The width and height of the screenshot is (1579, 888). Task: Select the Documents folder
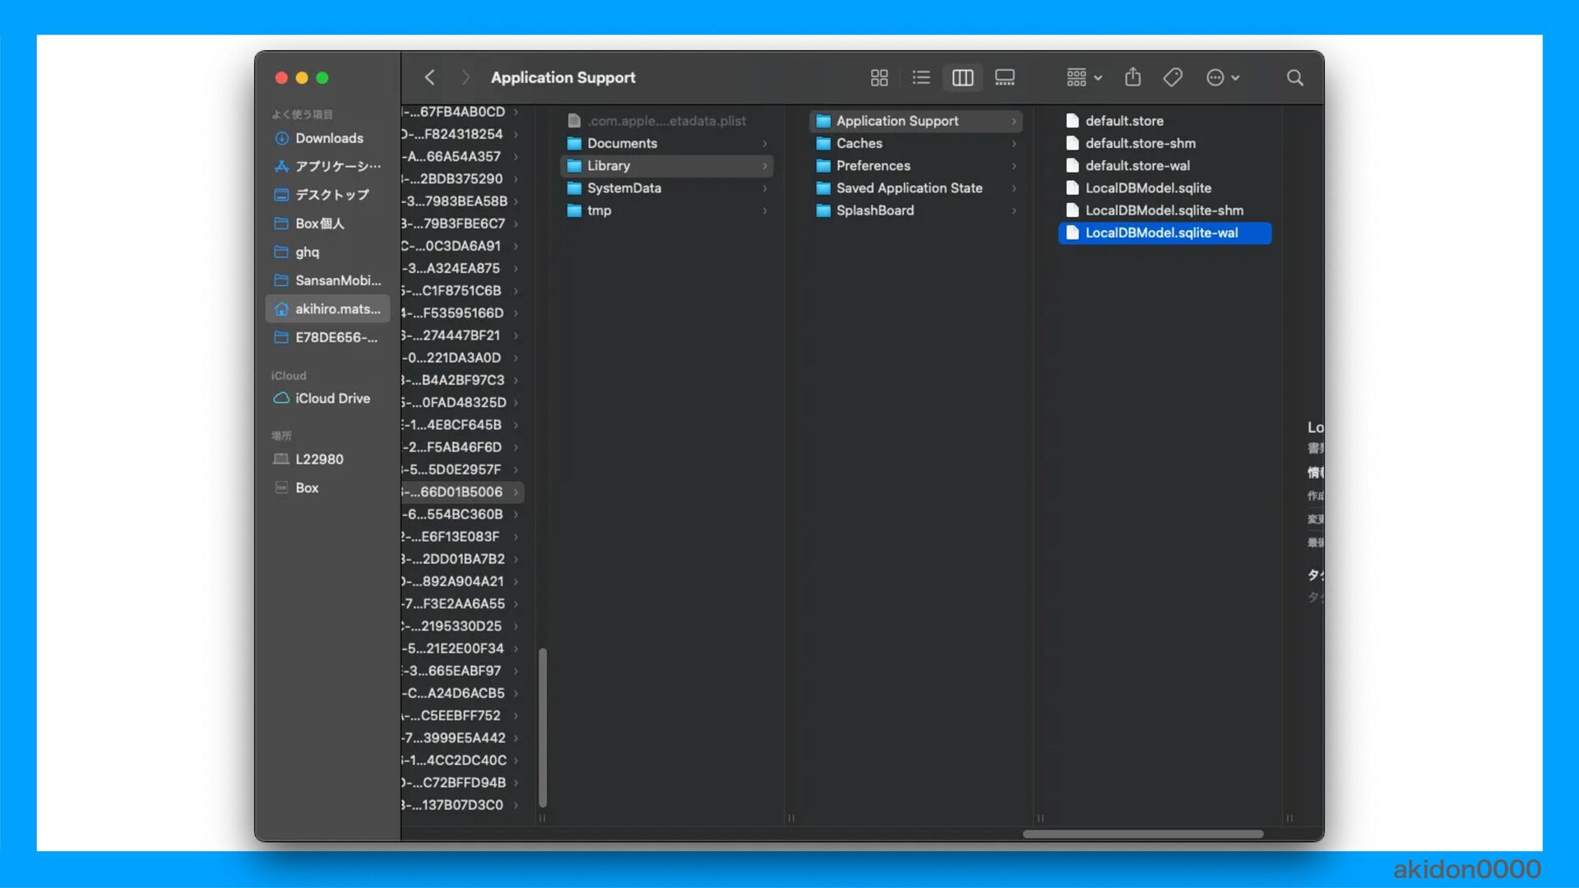pyautogui.click(x=622, y=143)
